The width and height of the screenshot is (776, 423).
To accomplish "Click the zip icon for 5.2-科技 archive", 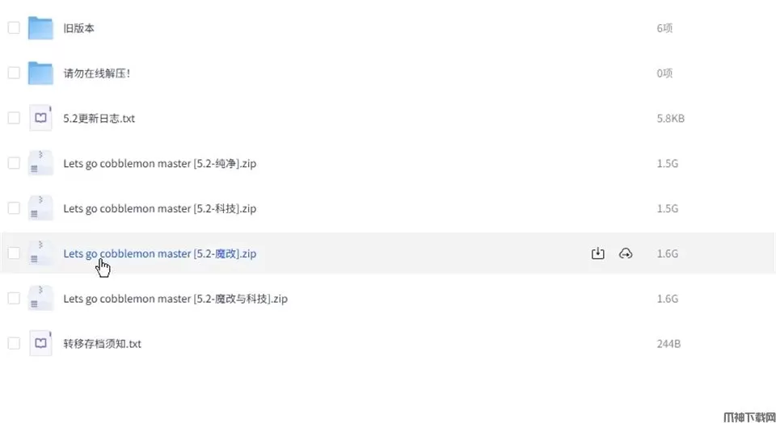I will pos(40,208).
